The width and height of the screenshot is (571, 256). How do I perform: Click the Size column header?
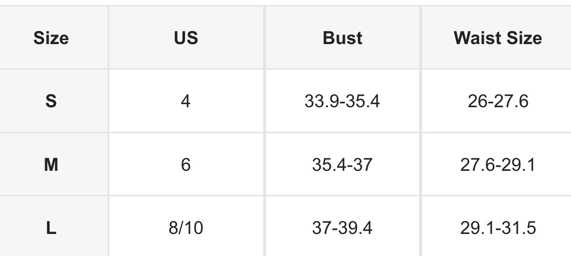[x=51, y=38]
